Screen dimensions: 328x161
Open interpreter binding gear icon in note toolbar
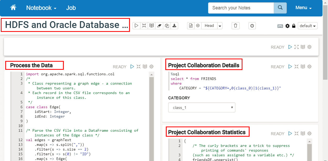288,26
